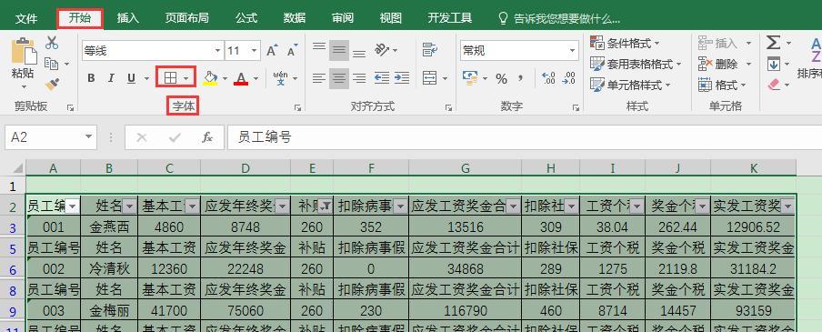
Task: Increase decimal places
Action: tap(548, 78)
